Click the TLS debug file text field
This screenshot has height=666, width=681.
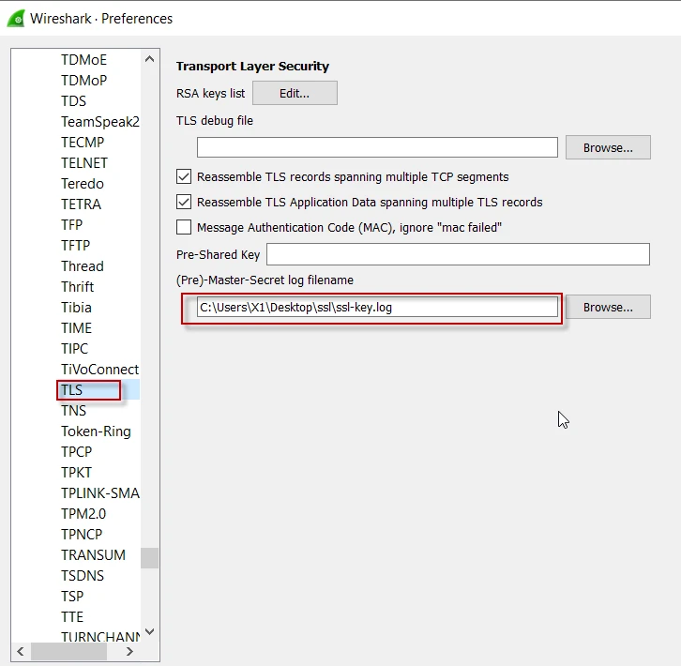coord(377,147)
